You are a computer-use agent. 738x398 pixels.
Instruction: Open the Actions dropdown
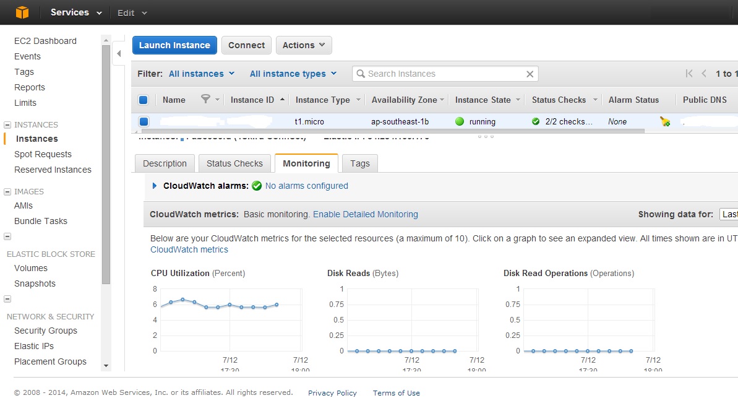(x=303, y=45)
